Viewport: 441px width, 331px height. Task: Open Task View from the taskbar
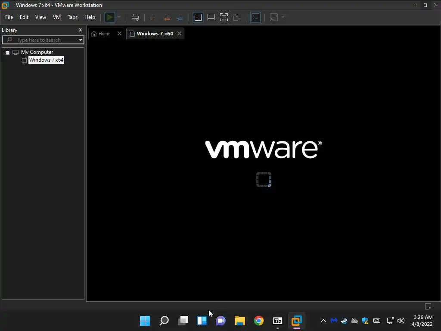click(x=183, y=321)
